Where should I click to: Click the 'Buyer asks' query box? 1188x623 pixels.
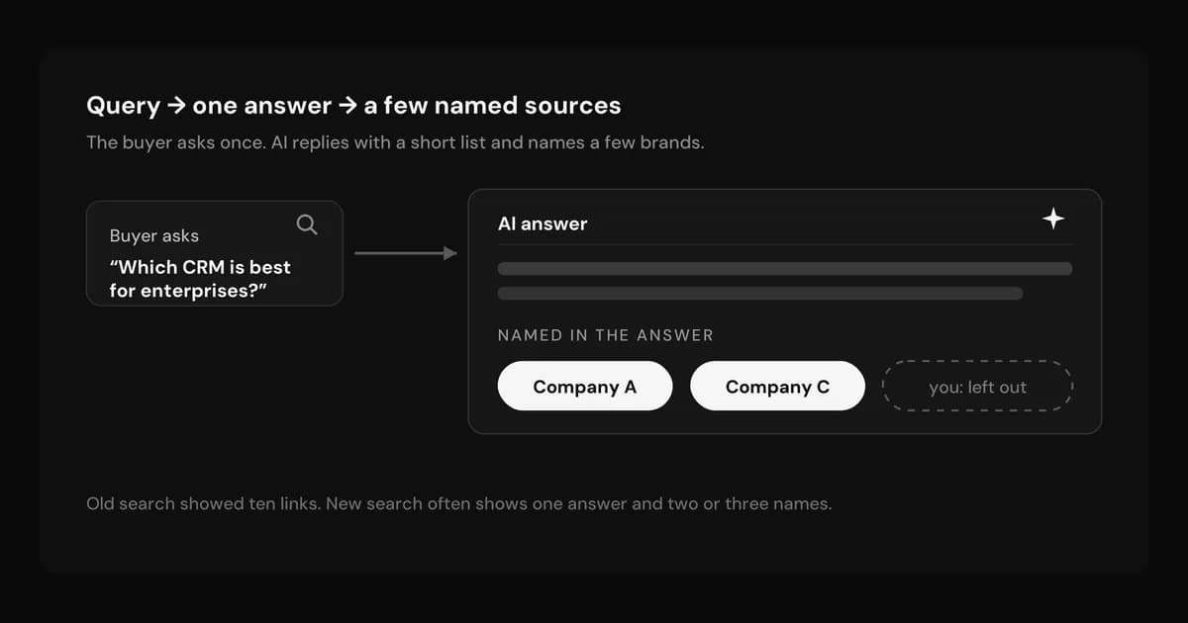215,253
